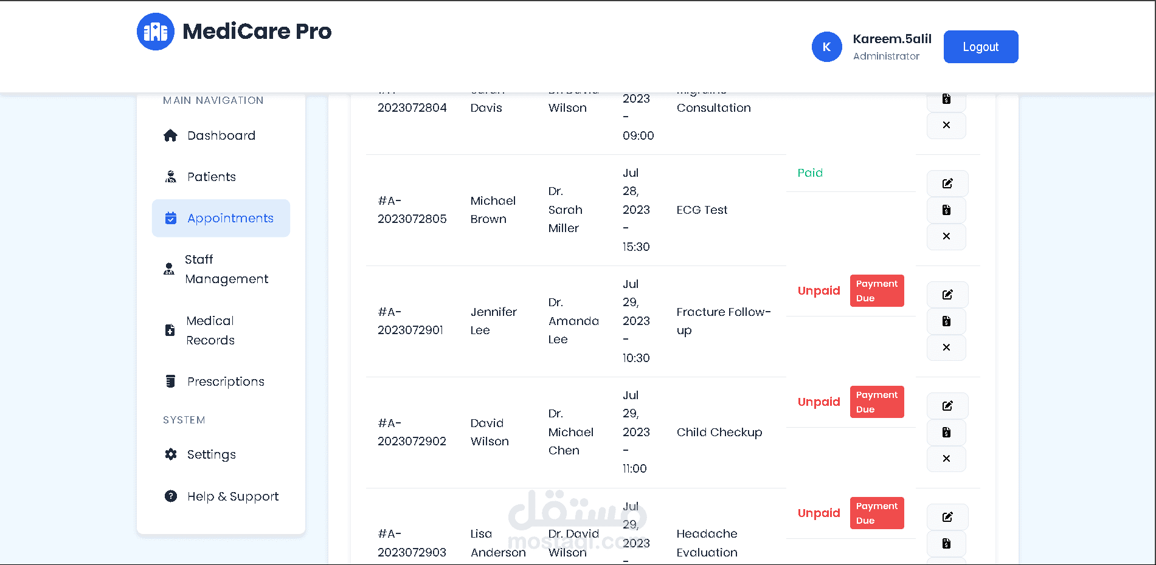Open Help & Support

point(232,496)
